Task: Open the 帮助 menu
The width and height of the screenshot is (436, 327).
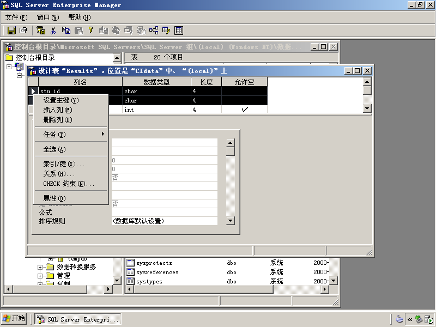Action: [x=80, y=17]
